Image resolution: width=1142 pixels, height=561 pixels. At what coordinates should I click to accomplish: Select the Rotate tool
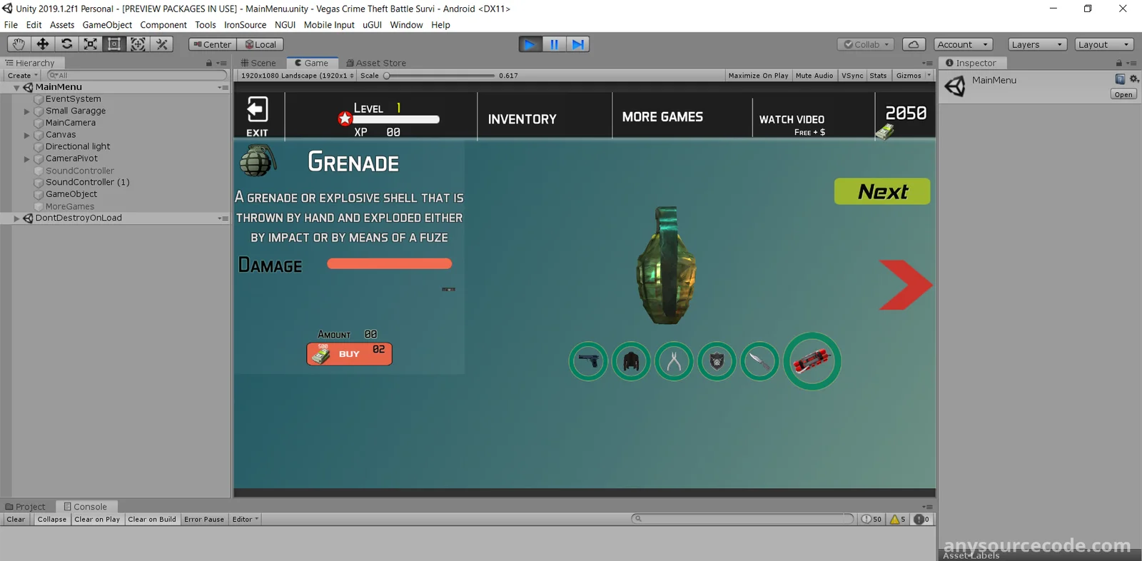pyautogui.click(x=66, y=44)
